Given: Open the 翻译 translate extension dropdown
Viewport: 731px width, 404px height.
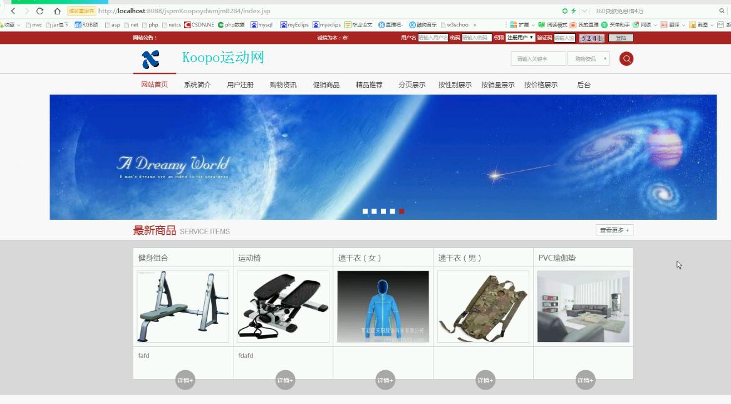Looking at the screenshot, I should pyautogui.click(x=673, y=24).
